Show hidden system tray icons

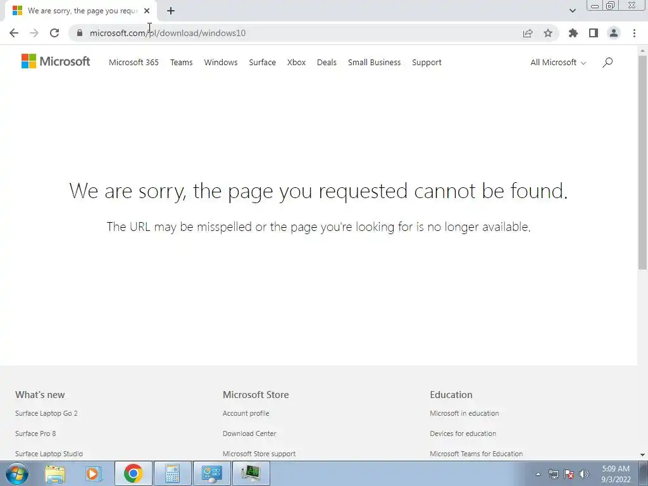tap(538, 474)
